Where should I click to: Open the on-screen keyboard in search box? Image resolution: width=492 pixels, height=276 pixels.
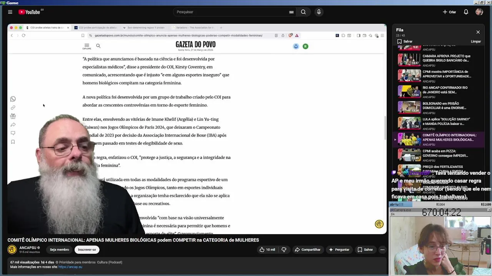pos(291,12)
